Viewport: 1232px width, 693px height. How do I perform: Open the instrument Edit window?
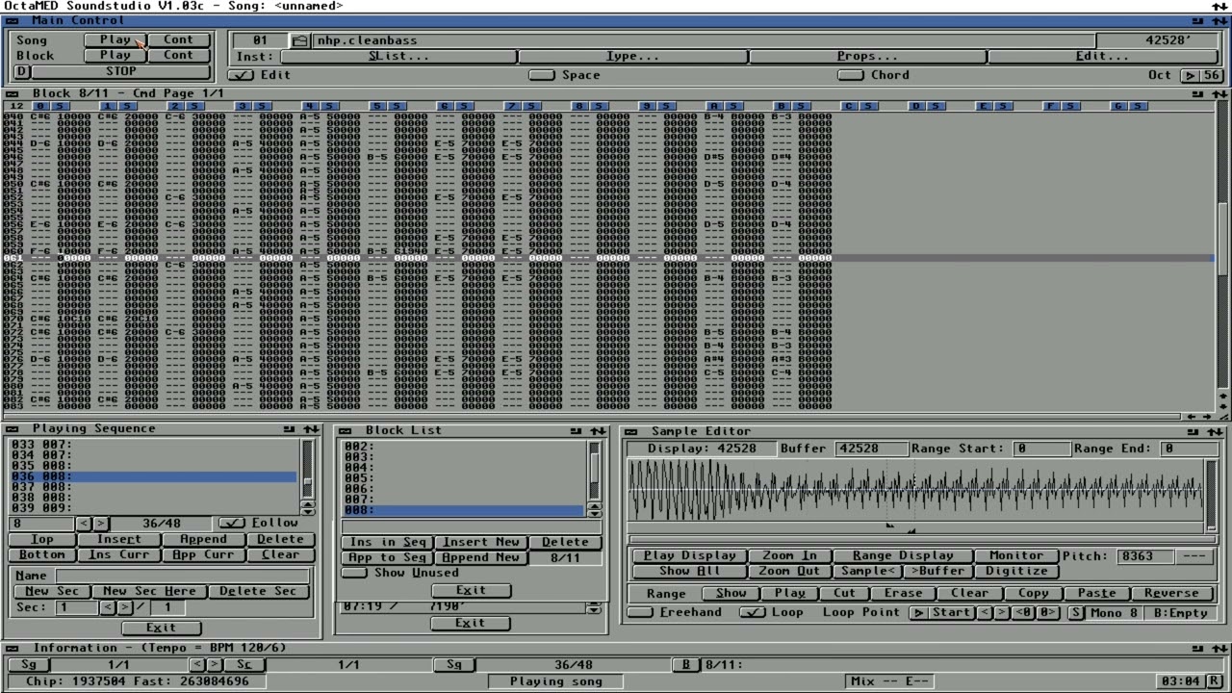click(x=1102, y=57)
